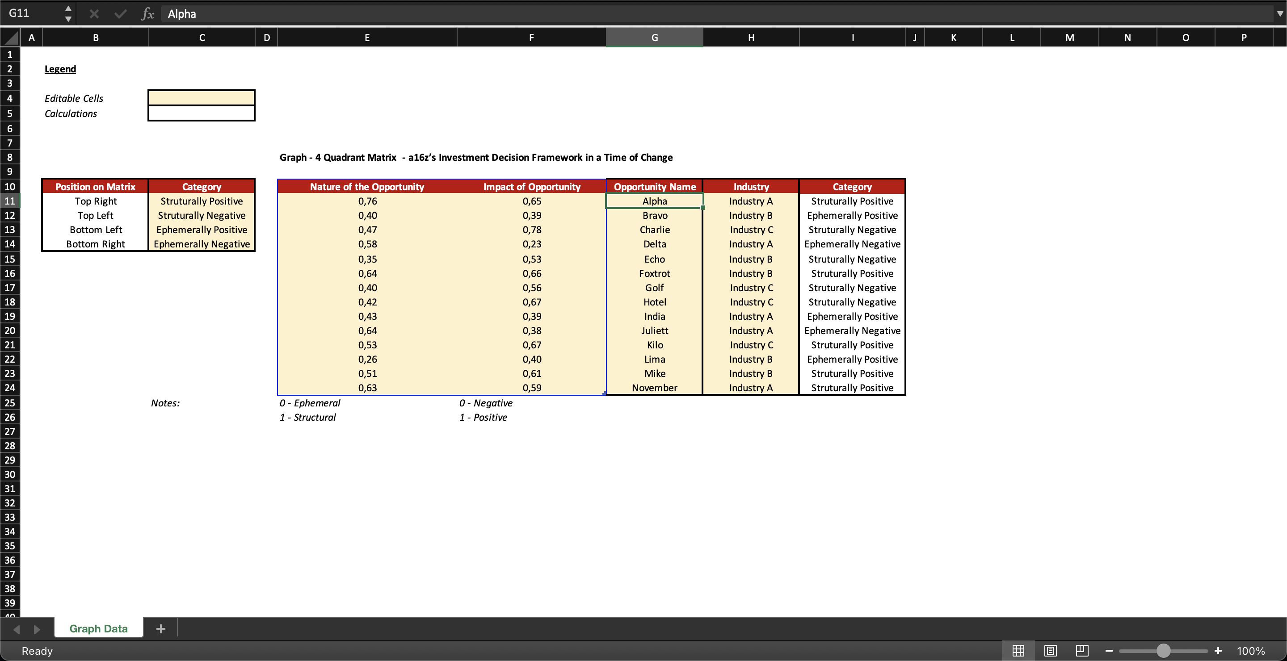Image resolution: width=1287 pixels, height=661 pixels.
Task: Select the value 0,59 cell
Action: 532,388
